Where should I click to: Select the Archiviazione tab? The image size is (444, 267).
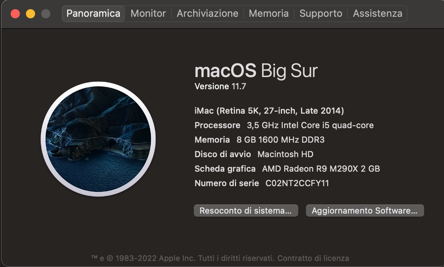(208, 14)
